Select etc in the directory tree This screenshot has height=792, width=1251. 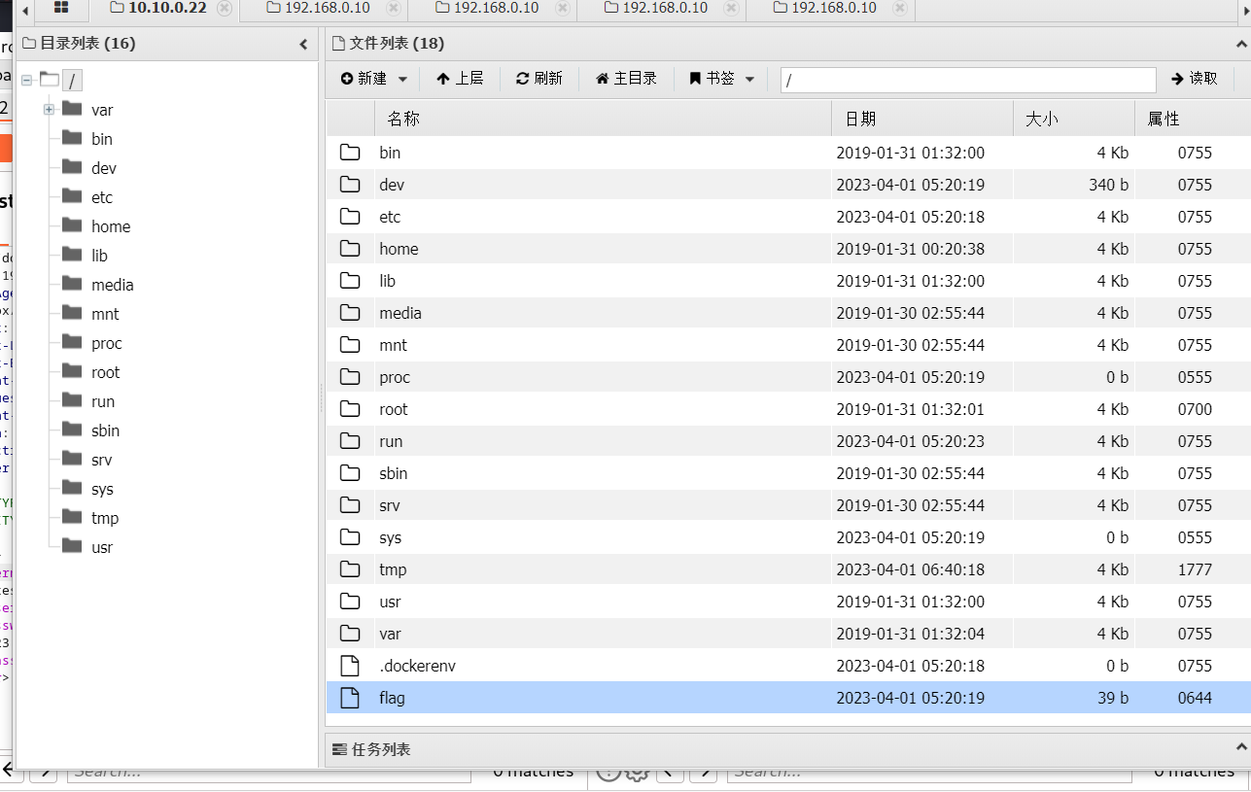102,197
